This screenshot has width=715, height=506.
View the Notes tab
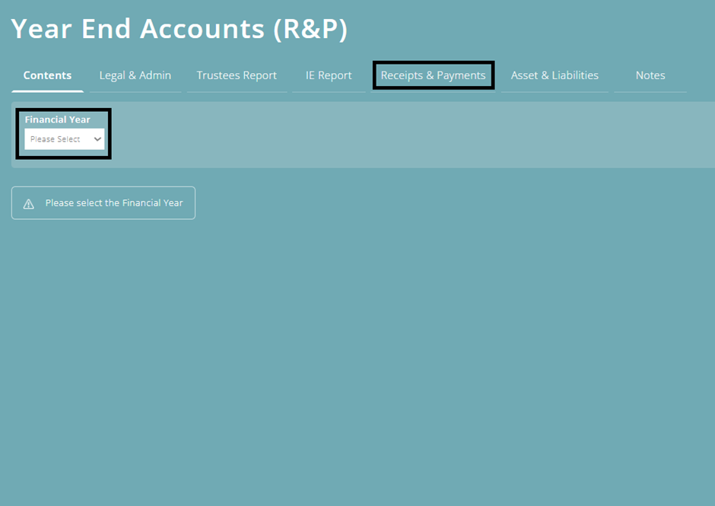pos(650,75)
